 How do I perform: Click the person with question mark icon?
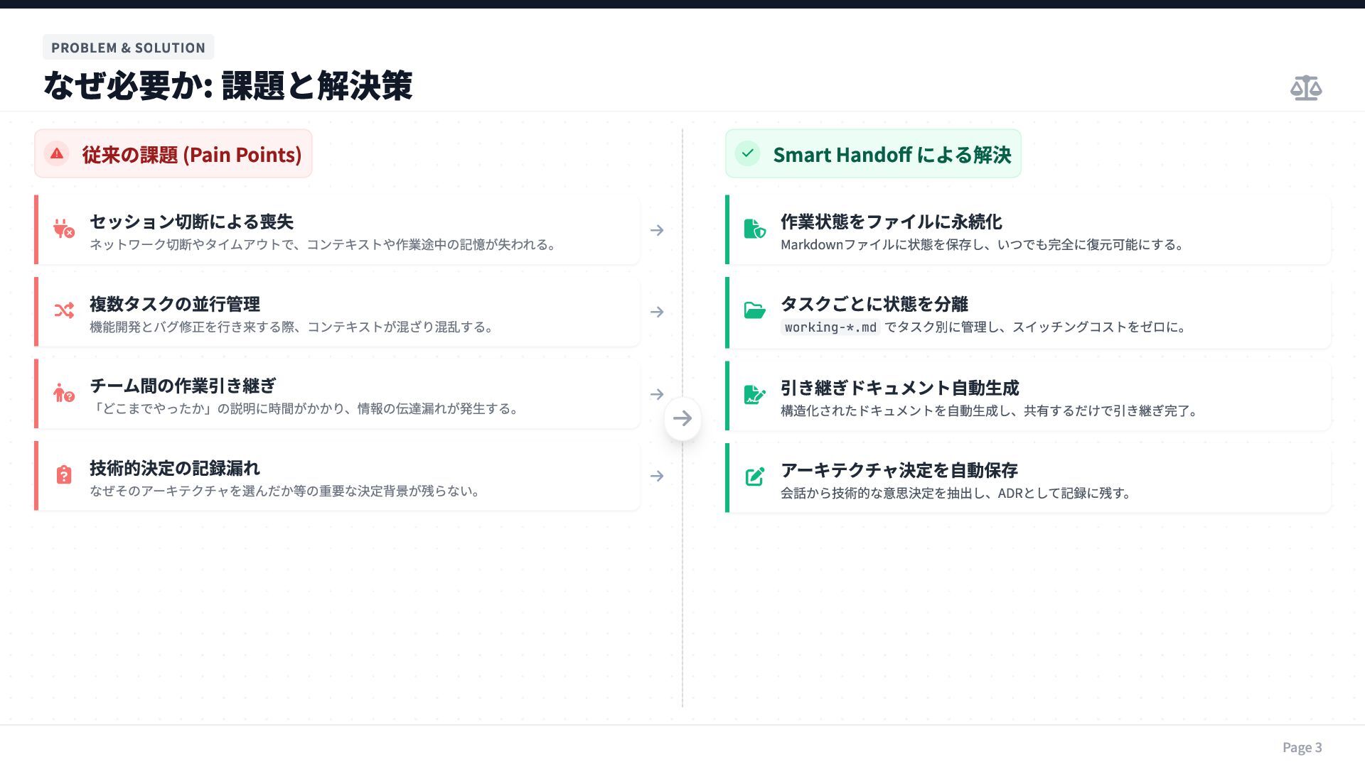tap(63, 393)
